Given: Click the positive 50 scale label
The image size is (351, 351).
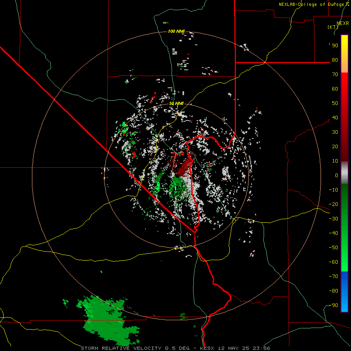Looking at the screenshot, I should pos(335,103).
